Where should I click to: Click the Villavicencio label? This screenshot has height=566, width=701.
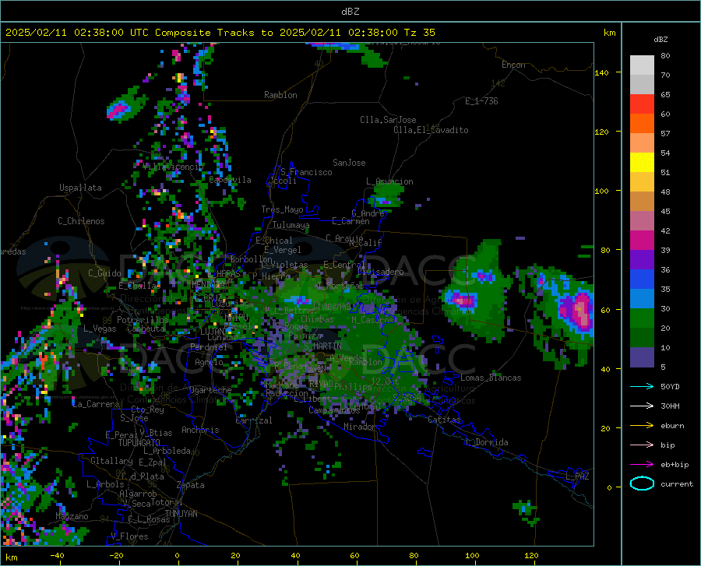(174, 167)
